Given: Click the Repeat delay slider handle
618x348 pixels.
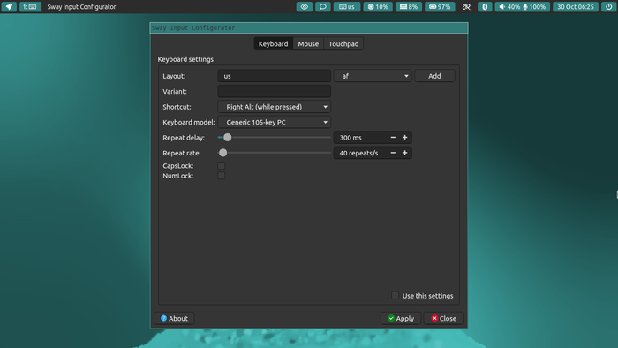Looking at the screenshot, I should coord(228,137).
